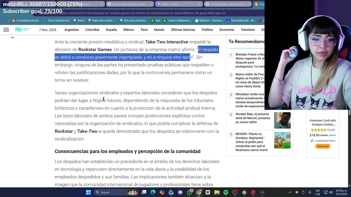The width and height of the screenshot is (351, 197).
Task: Switch to rockstar huelga search tab
Action: [x=227, y=4]
